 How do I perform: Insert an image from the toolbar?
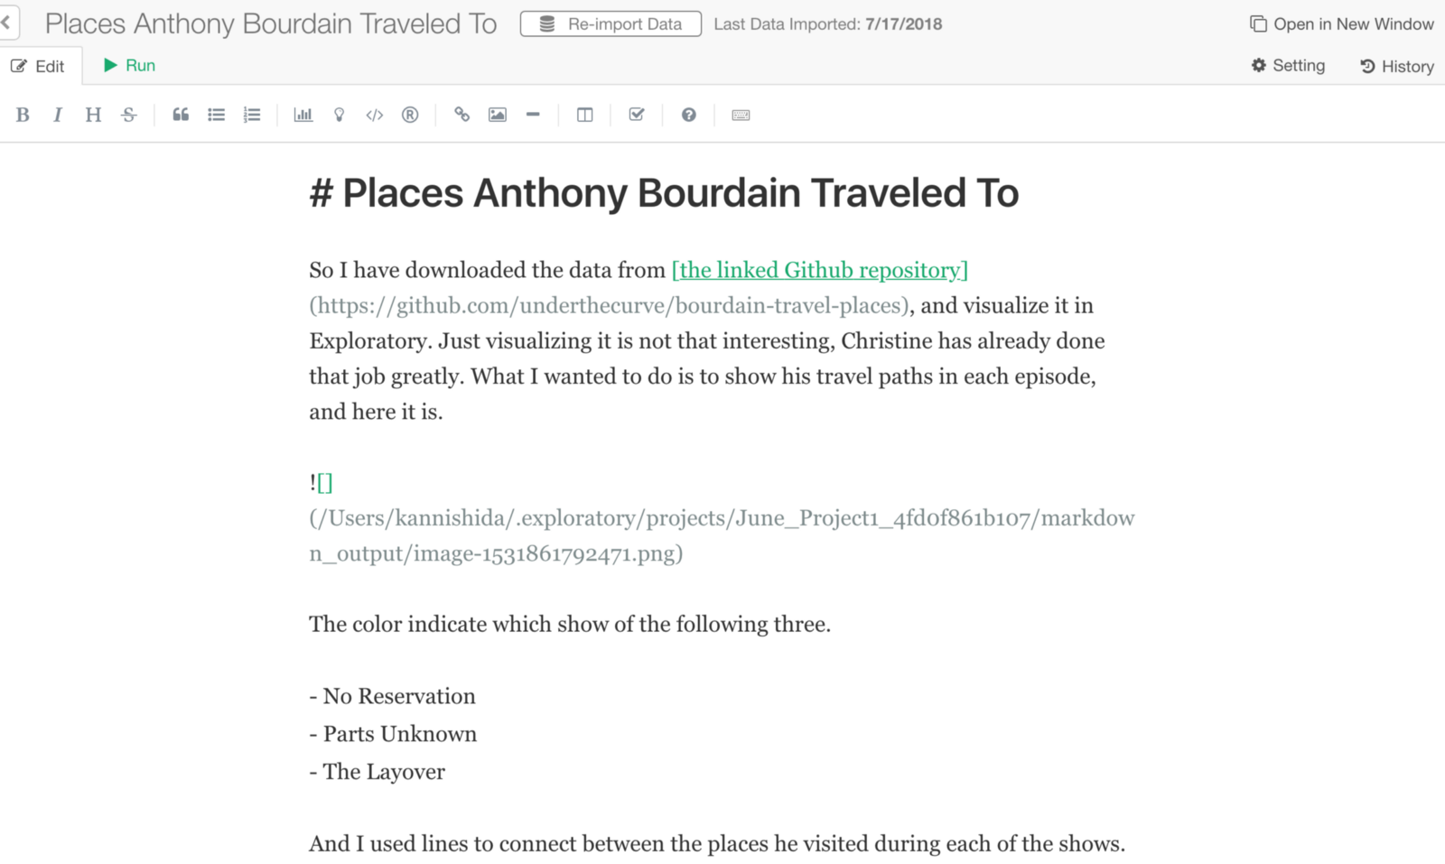(498, 115)
